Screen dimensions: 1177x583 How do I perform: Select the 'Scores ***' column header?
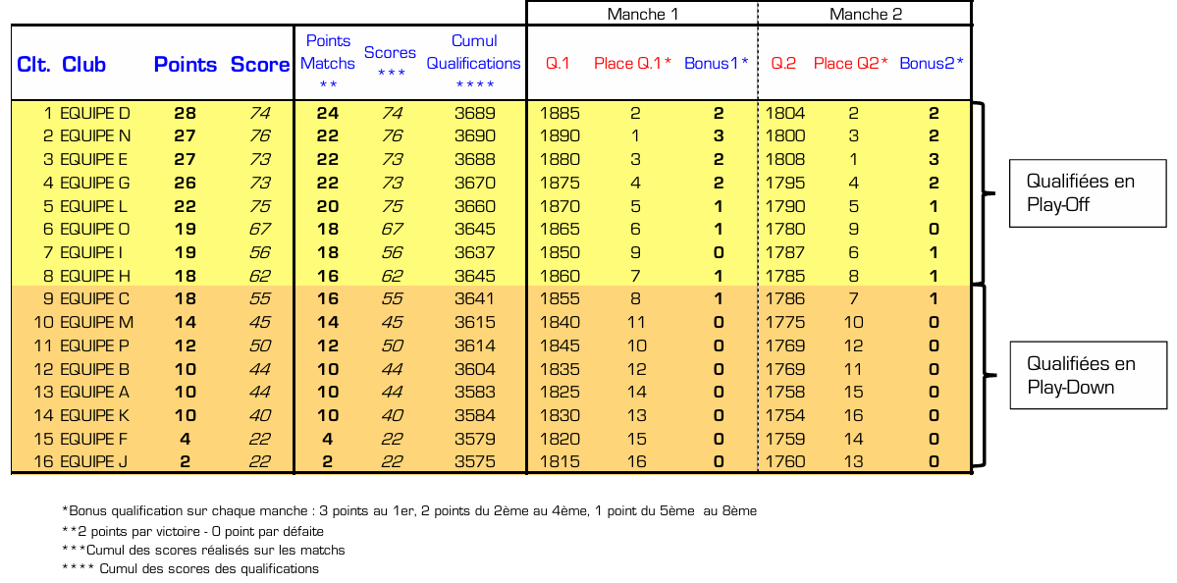391,62
